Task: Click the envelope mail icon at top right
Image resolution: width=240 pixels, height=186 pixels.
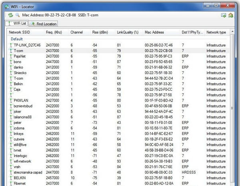Action: (224, 15)
